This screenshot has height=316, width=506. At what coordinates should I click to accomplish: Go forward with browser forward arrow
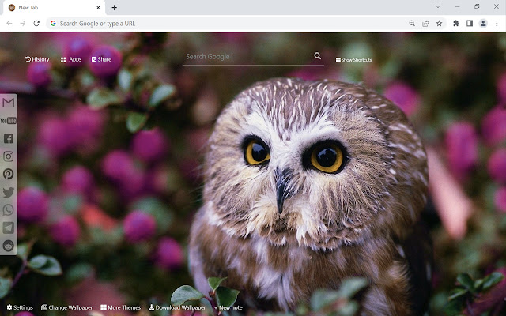(23, 23)
